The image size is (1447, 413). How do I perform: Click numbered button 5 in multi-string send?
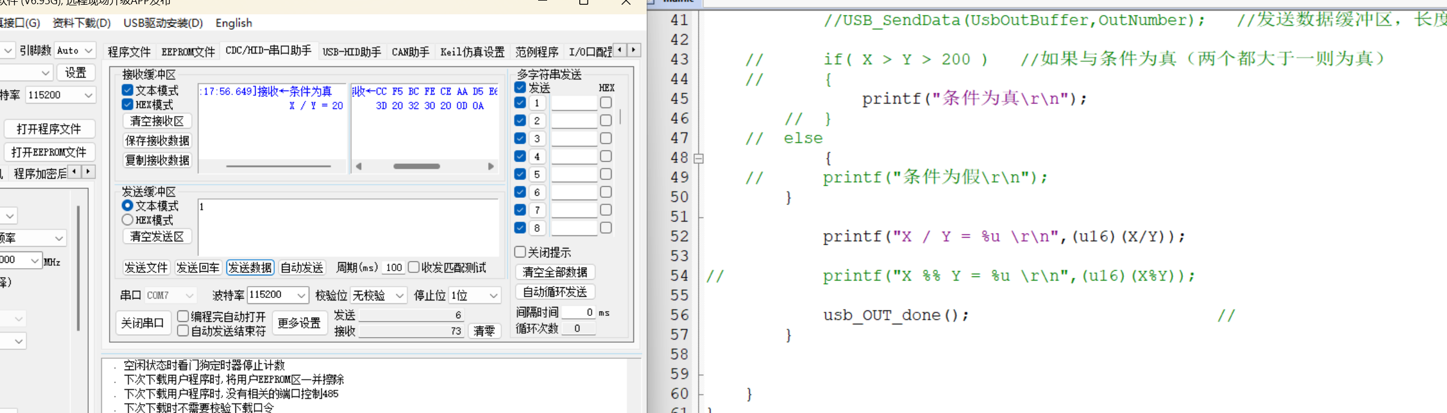point(537,175)
